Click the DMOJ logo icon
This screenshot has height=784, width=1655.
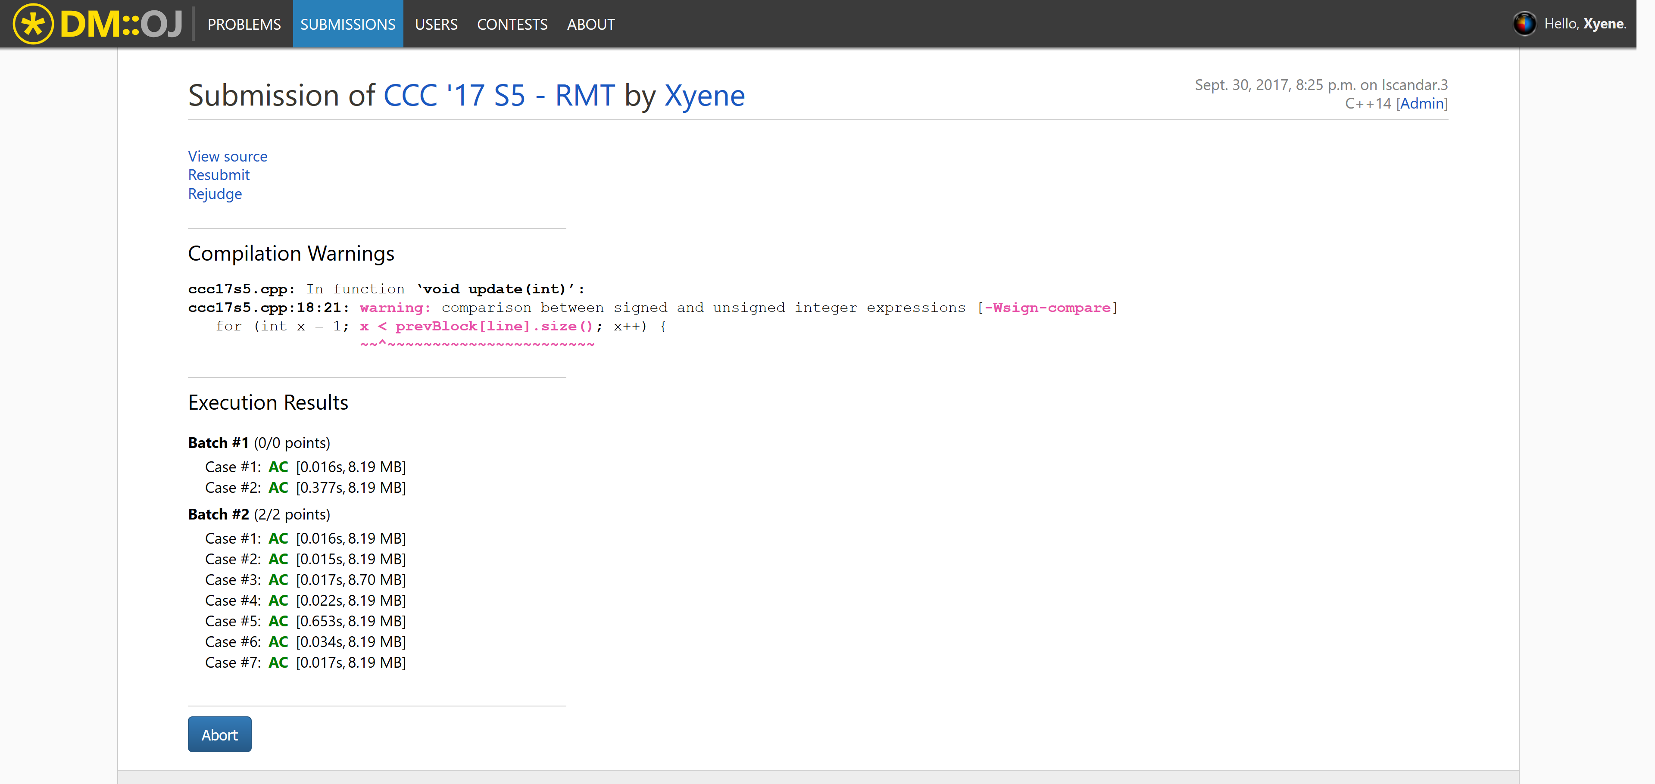[34, 24]
